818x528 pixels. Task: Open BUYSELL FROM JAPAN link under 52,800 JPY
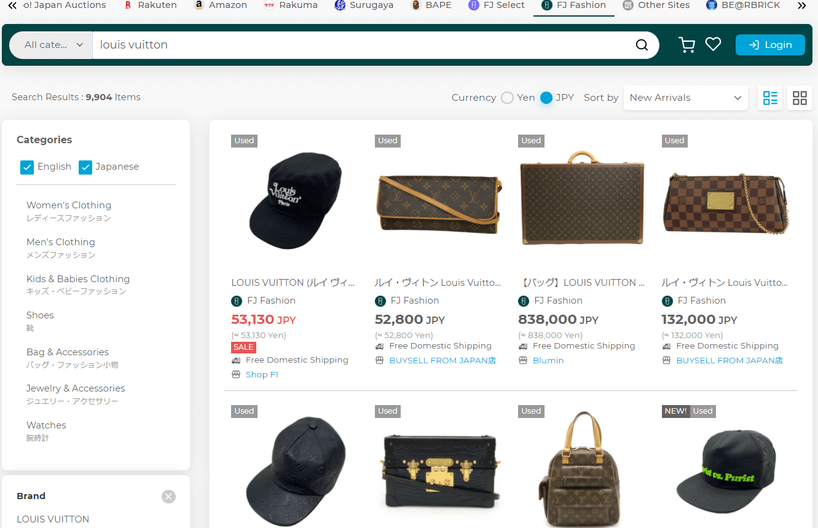[442, 360]
